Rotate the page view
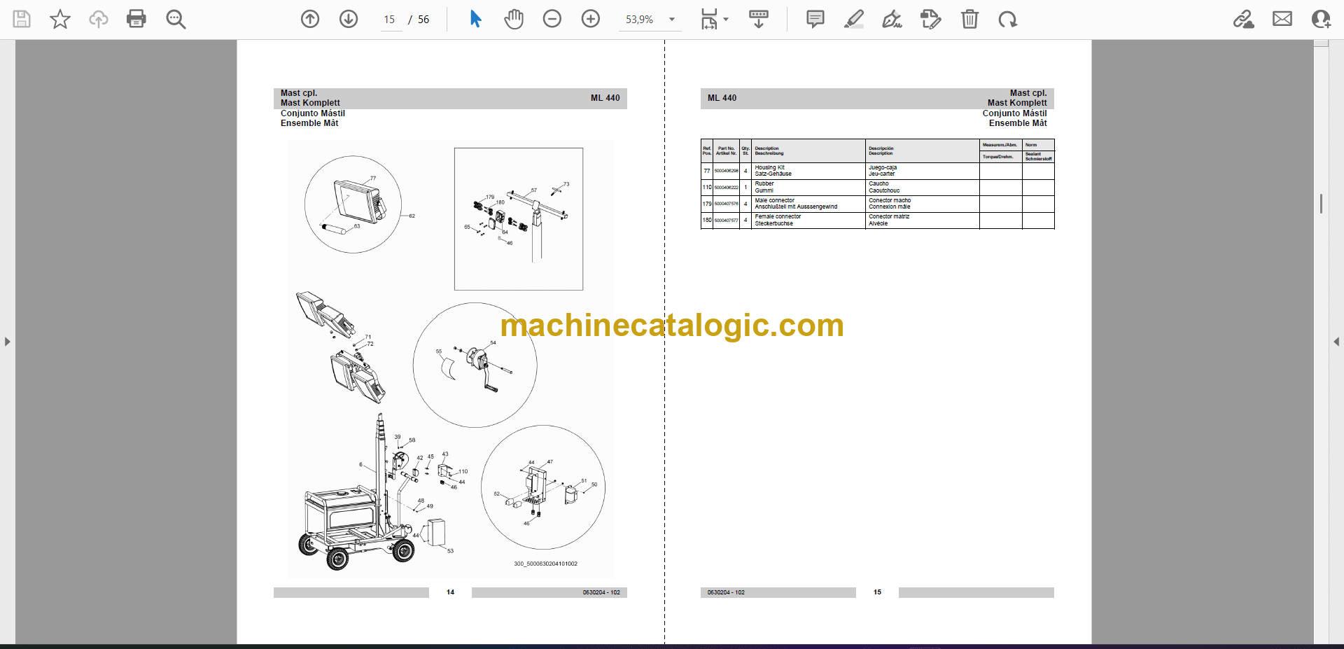The height and width of the screenshot is (649, 1344). [1008, 19]
